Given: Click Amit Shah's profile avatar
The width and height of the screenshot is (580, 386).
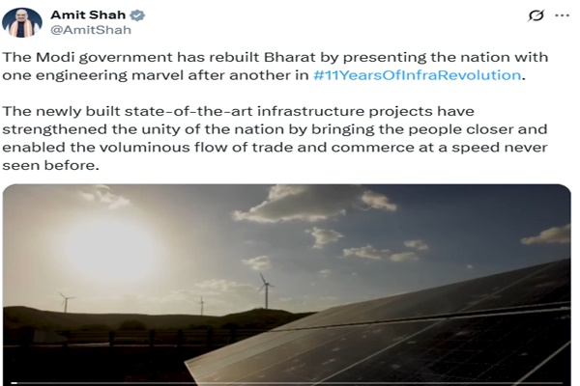Looking at the screenshot, I should click(x=22, y=22).
